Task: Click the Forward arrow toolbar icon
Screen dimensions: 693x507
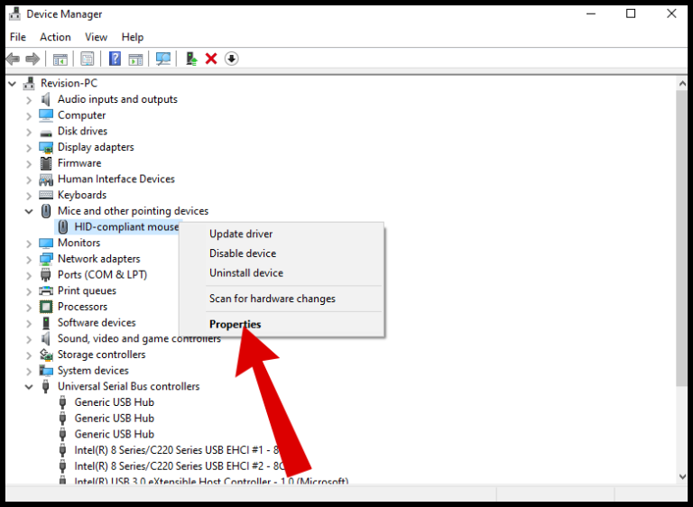Action: click(x=32, y=59)
